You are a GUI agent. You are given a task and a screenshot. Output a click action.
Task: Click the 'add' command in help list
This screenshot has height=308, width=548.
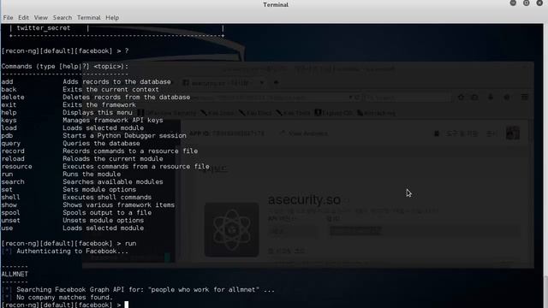(x=7, y=82)
